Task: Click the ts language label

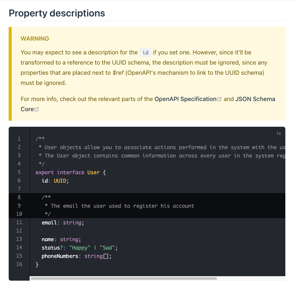Action: (279, 133)
